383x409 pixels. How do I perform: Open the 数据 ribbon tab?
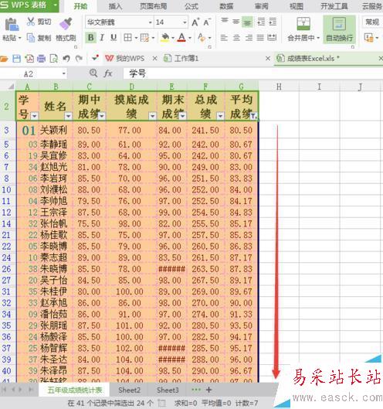coord(226,6)
